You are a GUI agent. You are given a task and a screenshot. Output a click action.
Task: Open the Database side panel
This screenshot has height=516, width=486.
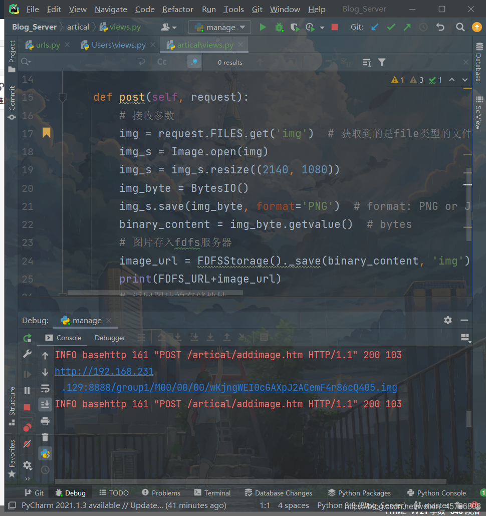[x=479, y=63]
